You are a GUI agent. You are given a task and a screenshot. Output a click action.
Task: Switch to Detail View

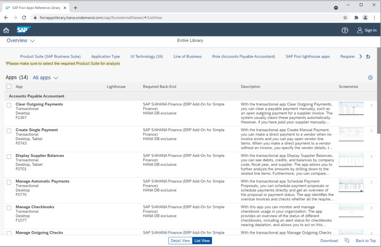[x=180, y=241]
